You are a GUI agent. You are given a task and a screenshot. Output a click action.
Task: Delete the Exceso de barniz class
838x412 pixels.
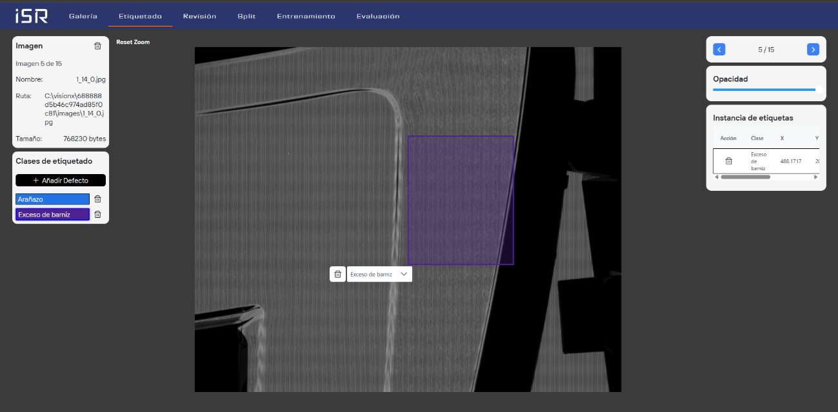[x=98, y=215]
